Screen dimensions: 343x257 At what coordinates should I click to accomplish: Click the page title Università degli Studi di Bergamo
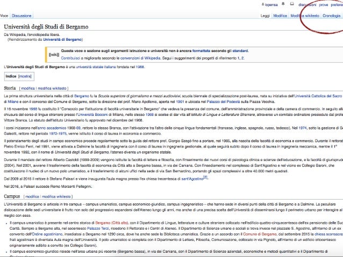46,27
